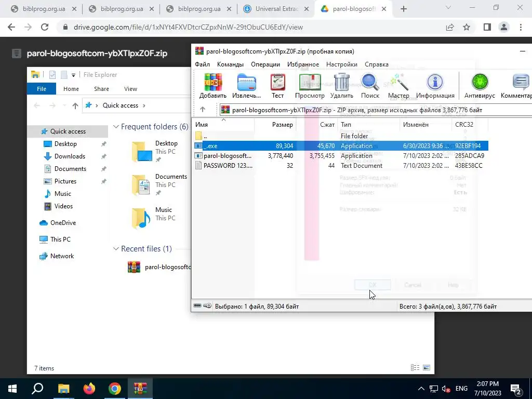Screen dimensions: 532x399
Task: Select This PC in navigation pane
Action: click(60, 240)
